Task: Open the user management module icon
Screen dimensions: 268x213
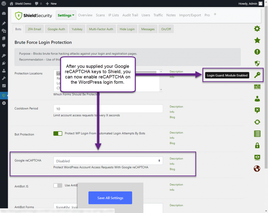Action: [257, 99]
